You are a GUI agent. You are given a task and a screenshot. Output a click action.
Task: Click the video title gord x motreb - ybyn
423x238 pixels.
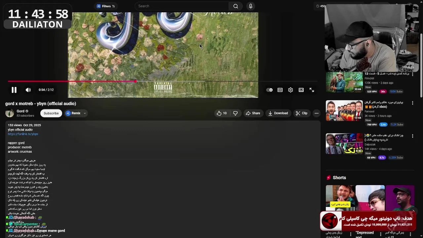tap(41, 103)
